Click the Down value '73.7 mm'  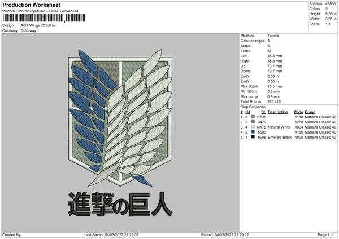(x=275, y=71)
